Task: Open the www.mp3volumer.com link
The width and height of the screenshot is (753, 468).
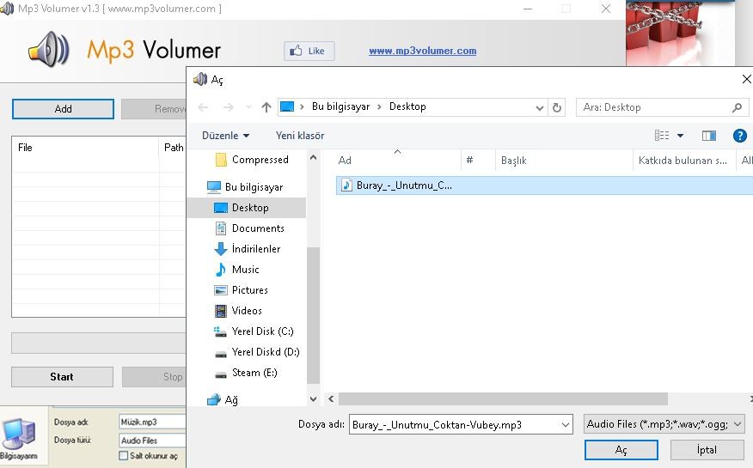Action: point(423,51)
